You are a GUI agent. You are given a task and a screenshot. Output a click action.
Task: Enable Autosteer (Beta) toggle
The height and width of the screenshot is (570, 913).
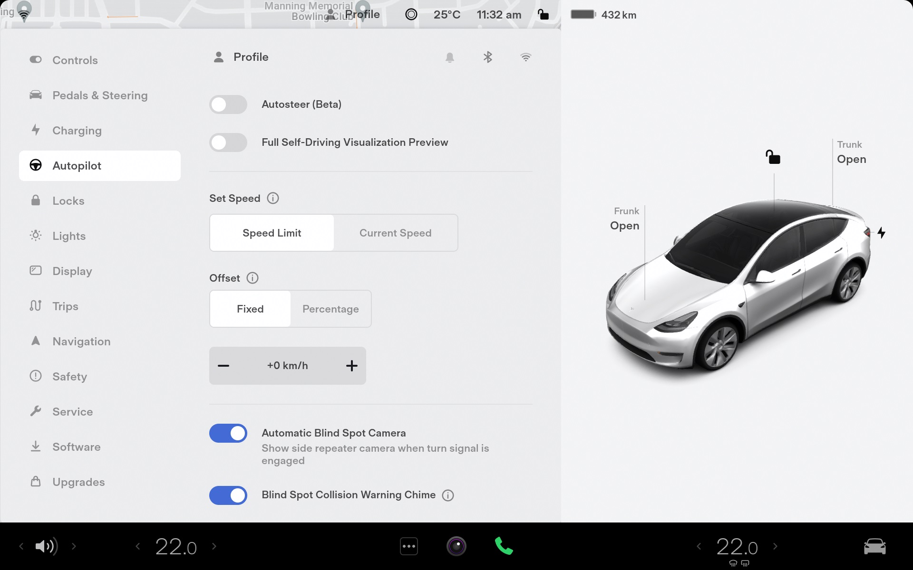228,104
